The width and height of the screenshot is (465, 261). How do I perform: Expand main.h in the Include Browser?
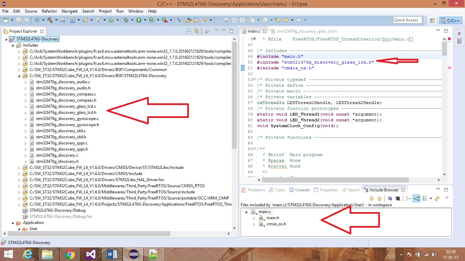(x=254, y=218)
